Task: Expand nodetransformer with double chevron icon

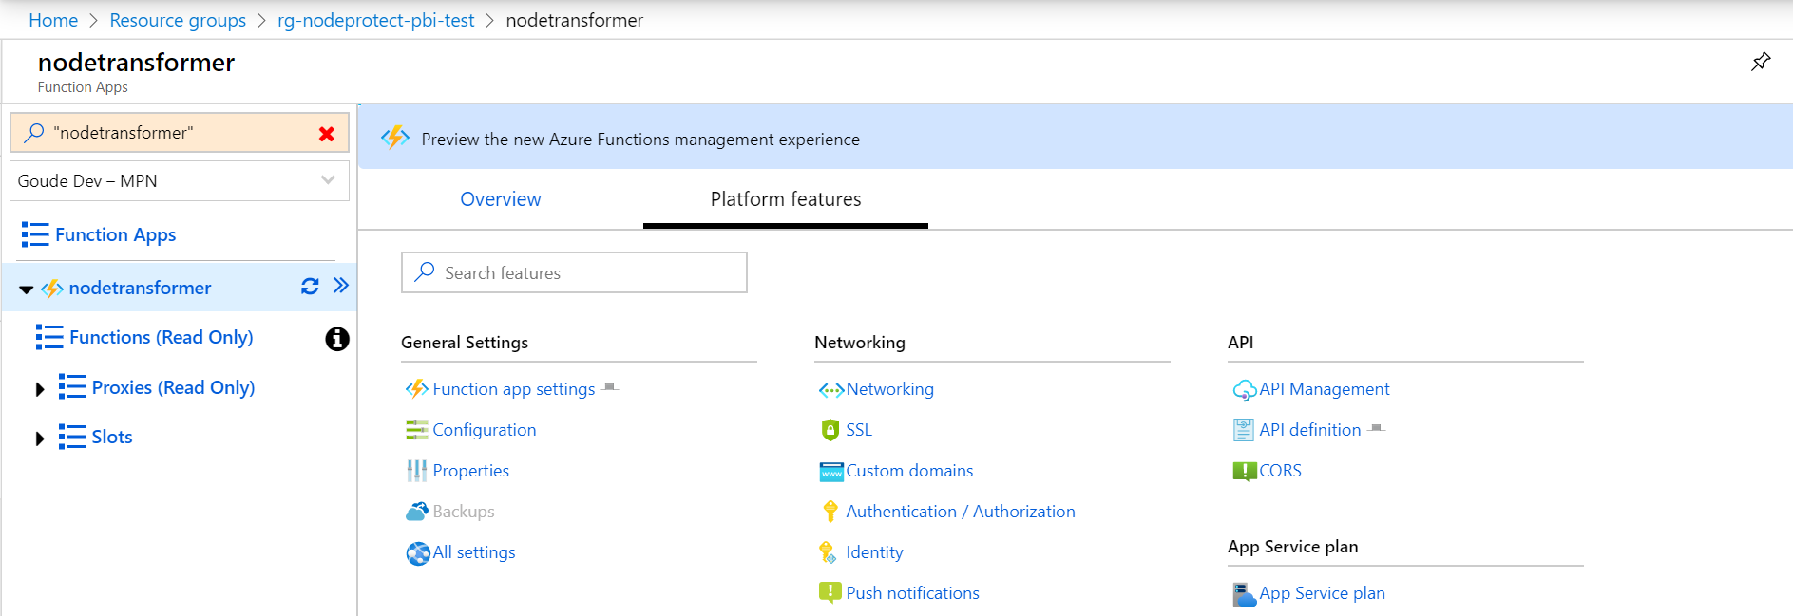Action: click(x=341, y=285)
